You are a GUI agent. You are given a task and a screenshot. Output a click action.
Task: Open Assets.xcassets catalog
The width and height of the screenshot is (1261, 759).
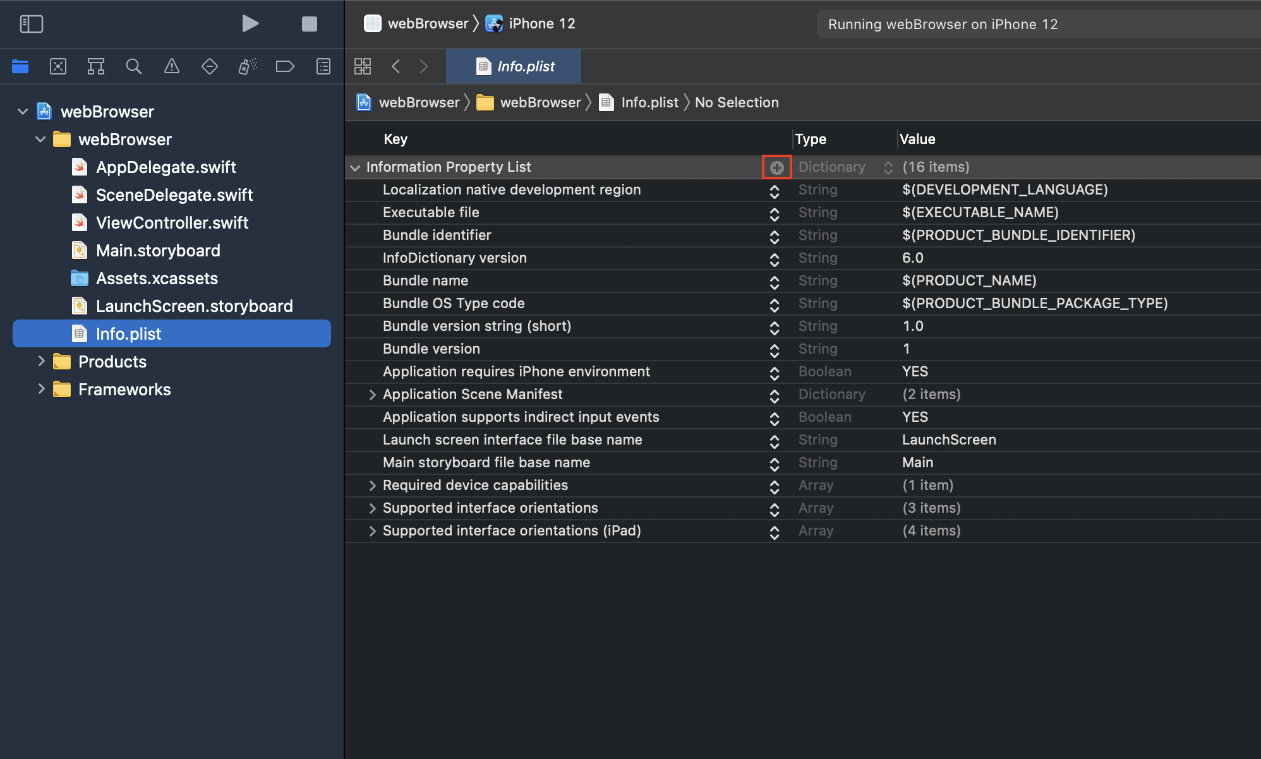(157, 278)
